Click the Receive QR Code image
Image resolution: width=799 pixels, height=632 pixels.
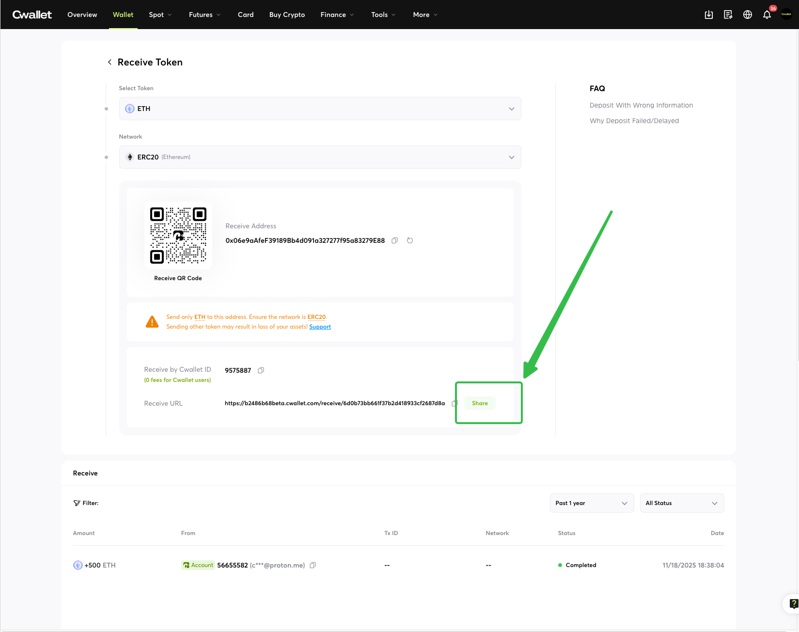[x=178, y=235]
